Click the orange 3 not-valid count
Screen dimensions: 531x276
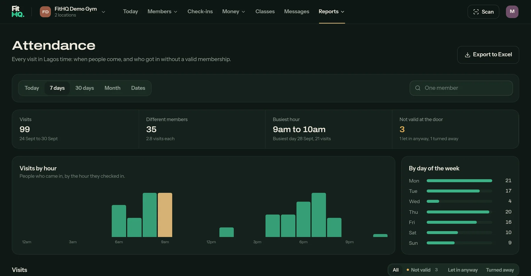coord(402,129)
